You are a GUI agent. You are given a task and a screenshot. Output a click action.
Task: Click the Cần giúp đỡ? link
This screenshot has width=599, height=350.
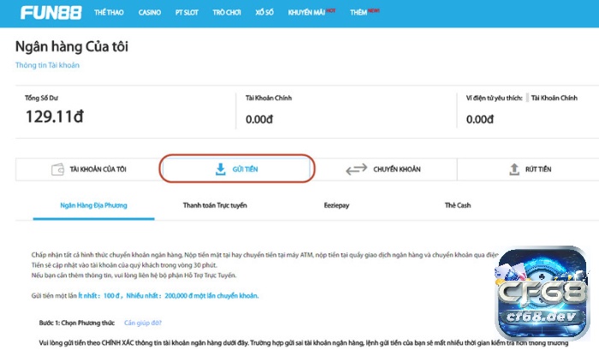pyautogui.click(x=143, y=323)
